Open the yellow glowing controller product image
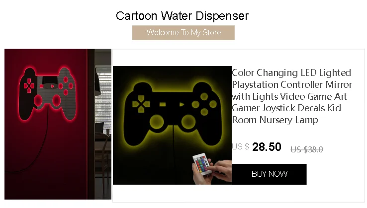The height and width of the screenshot is (208, 367). click(x=172, y=125)
